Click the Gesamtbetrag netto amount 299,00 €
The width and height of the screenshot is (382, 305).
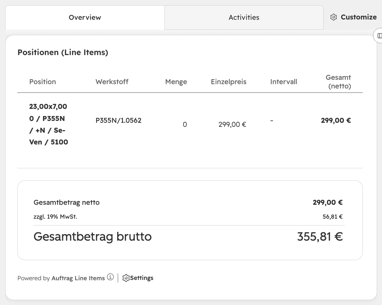pos(328,202)
